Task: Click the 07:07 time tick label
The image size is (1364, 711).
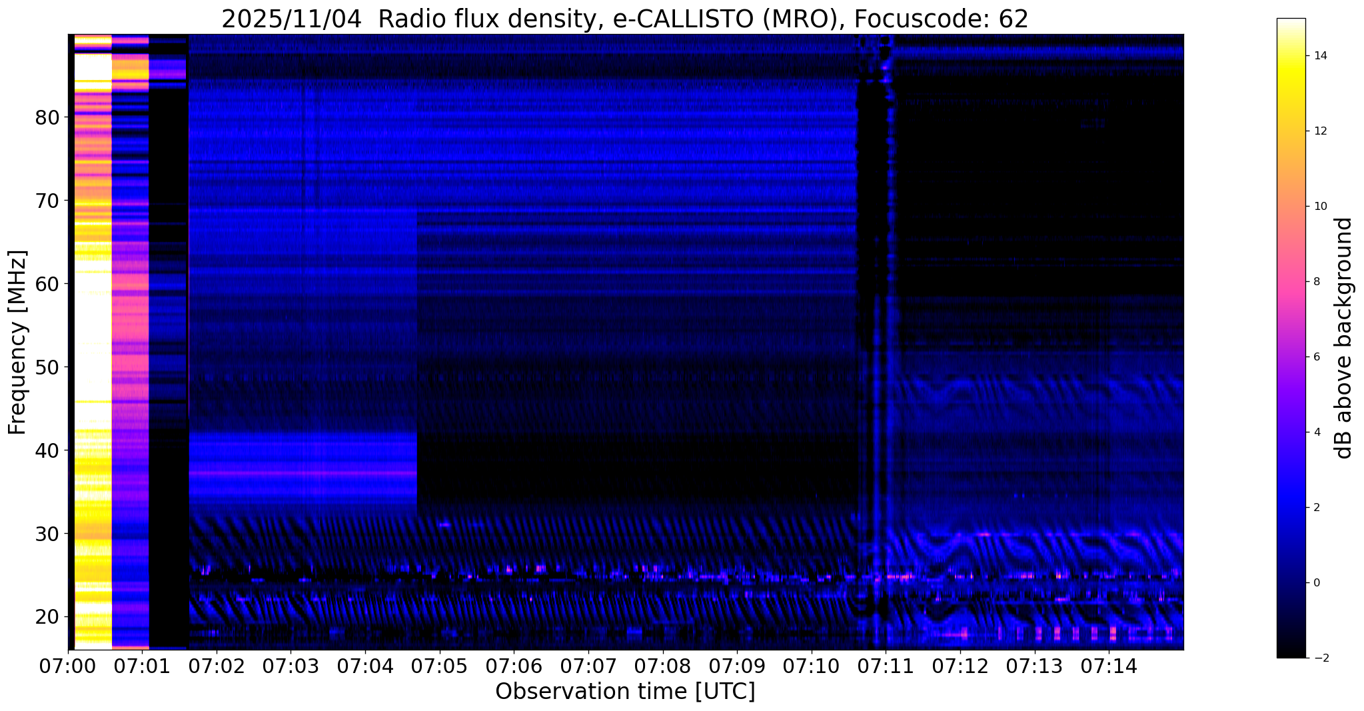Action: (588, 666)
